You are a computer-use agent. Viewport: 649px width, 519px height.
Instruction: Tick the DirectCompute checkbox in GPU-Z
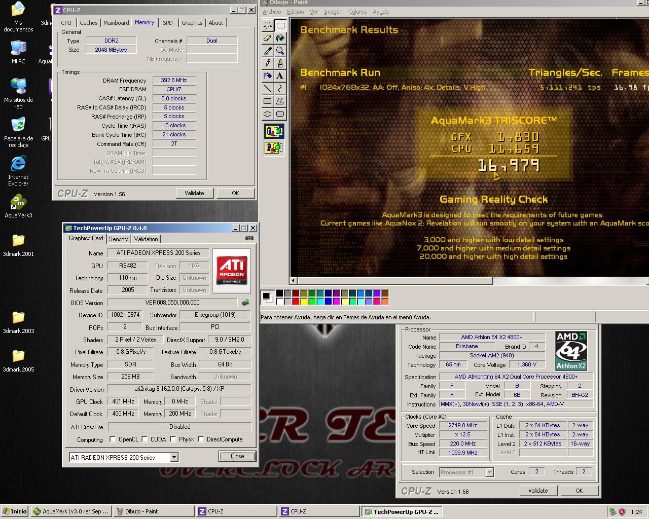coord(201,439)
